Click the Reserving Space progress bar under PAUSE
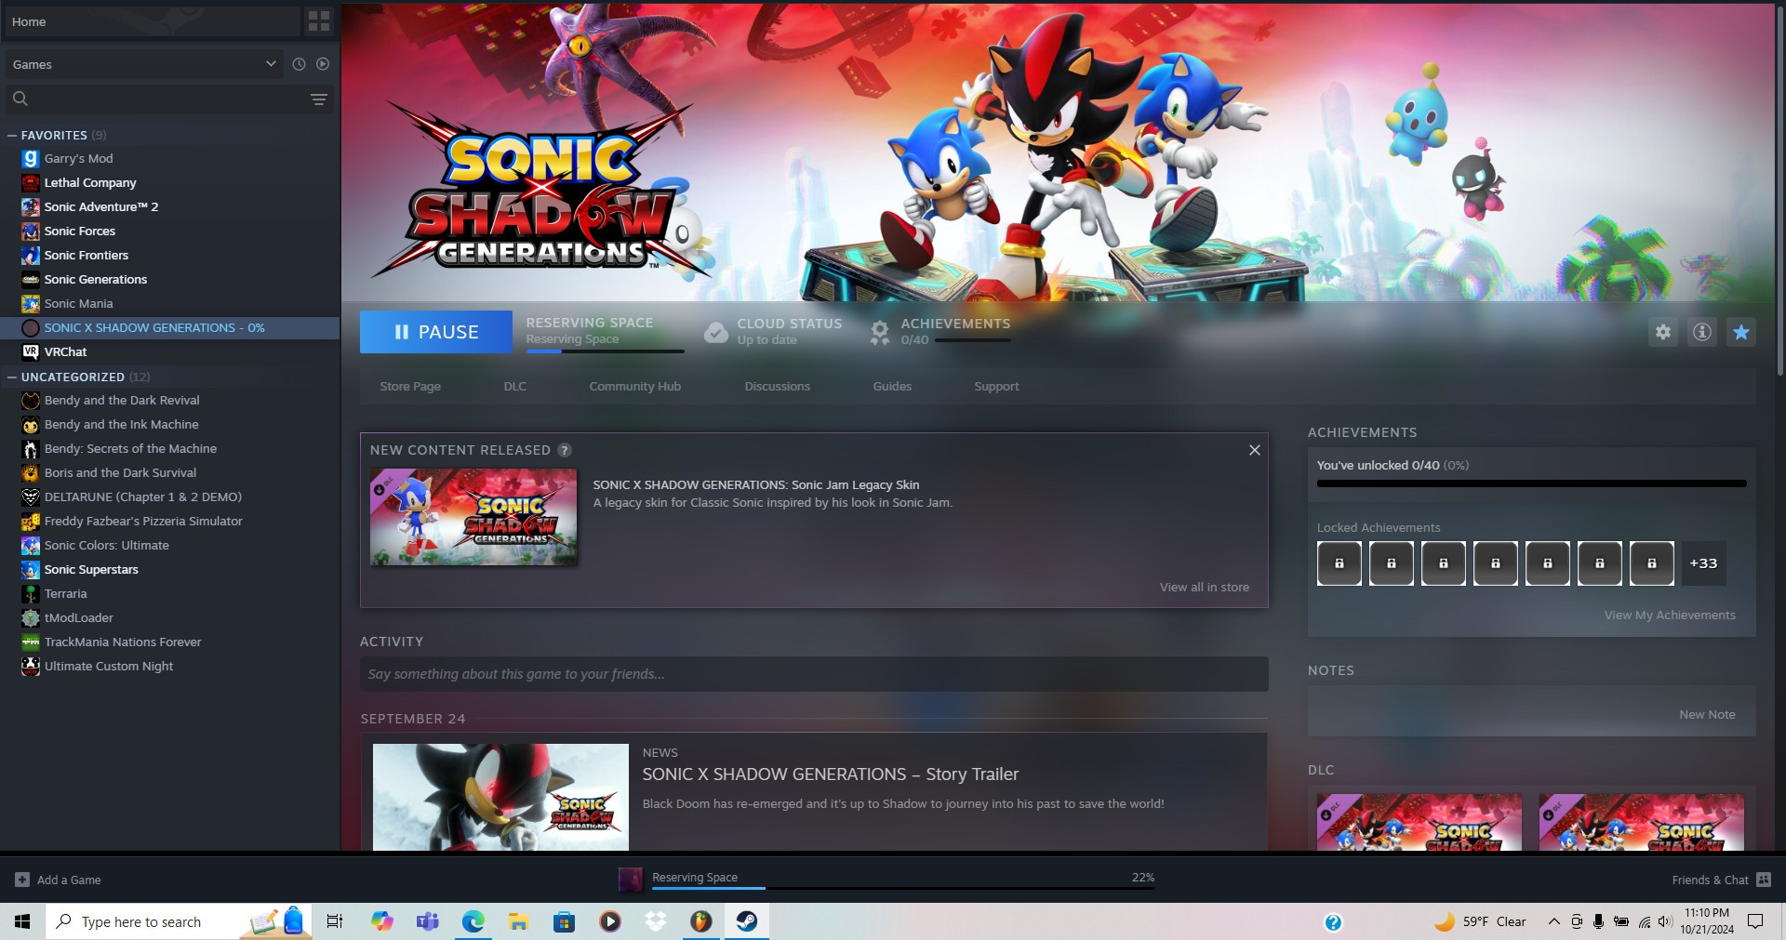The image size is (1786, 940). coord(605,351)
